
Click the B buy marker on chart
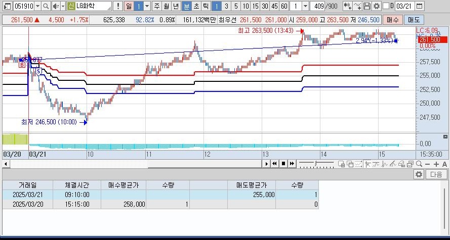[x=22, y=65]
